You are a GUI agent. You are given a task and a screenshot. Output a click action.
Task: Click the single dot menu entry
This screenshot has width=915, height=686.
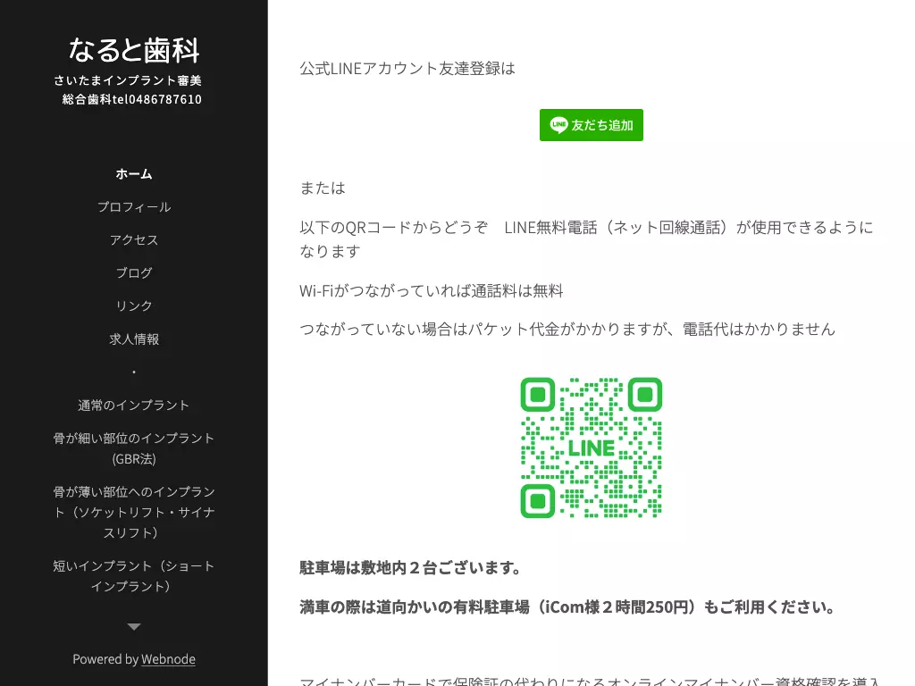tap(134, 372)
